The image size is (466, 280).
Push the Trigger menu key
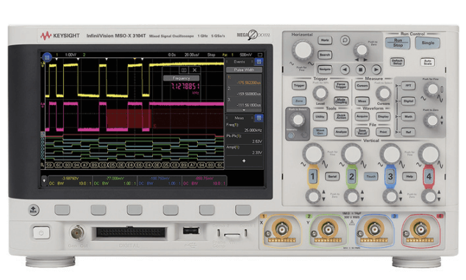click(x=299, y=85)
